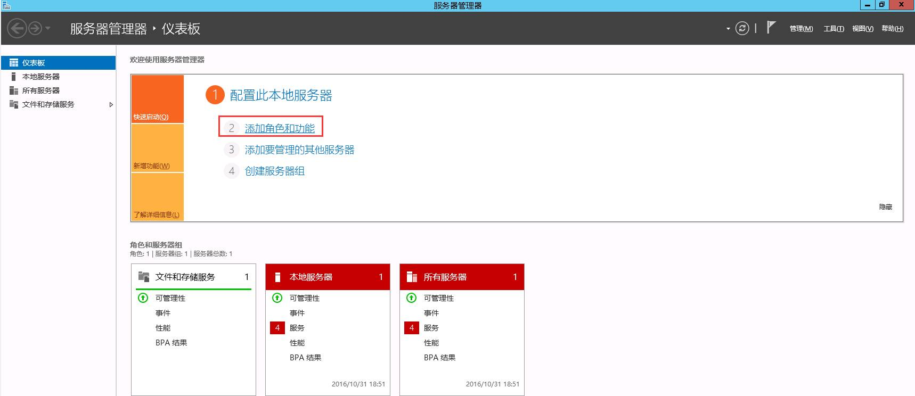Click the 配置此本地服务器 link
915x396 pixels.
click(281, 95)
